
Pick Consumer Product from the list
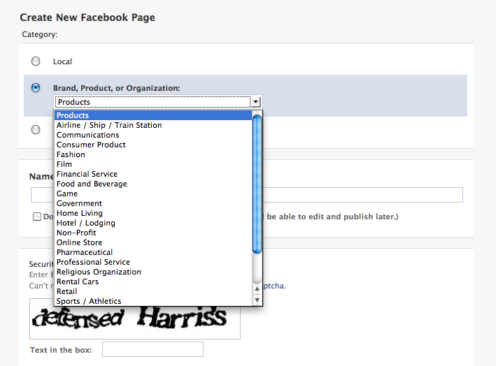(153, 145)
